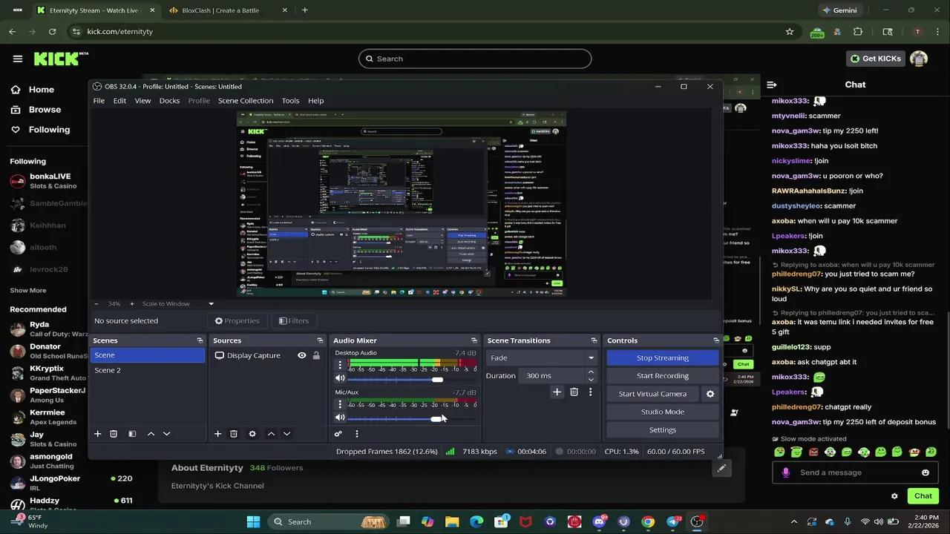
Task: Open Audio Mixer bottom three-dot menu
Action: coord(356,434)
